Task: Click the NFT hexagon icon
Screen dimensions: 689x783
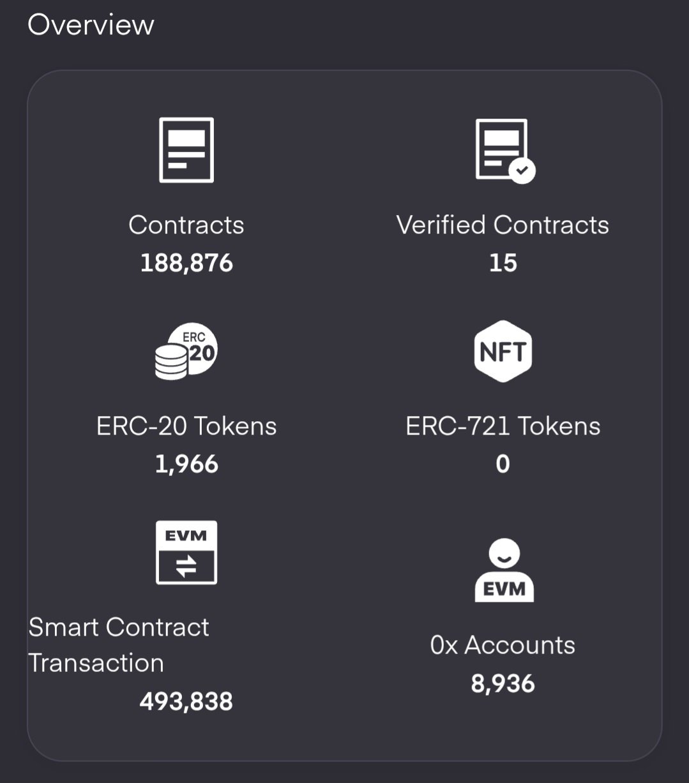Action: tap(503, 351)
